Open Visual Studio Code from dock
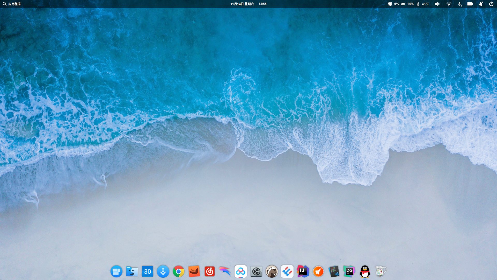 pyautogui.click(x=334, y=271)
